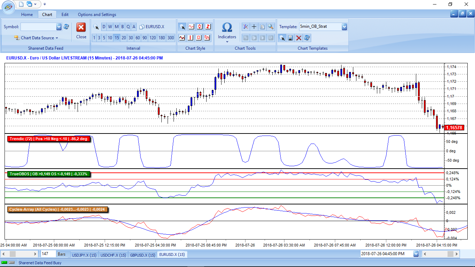Open the Options and Settings ribbon tab
This screenshot has width=475, height=267.
[97, 15]
